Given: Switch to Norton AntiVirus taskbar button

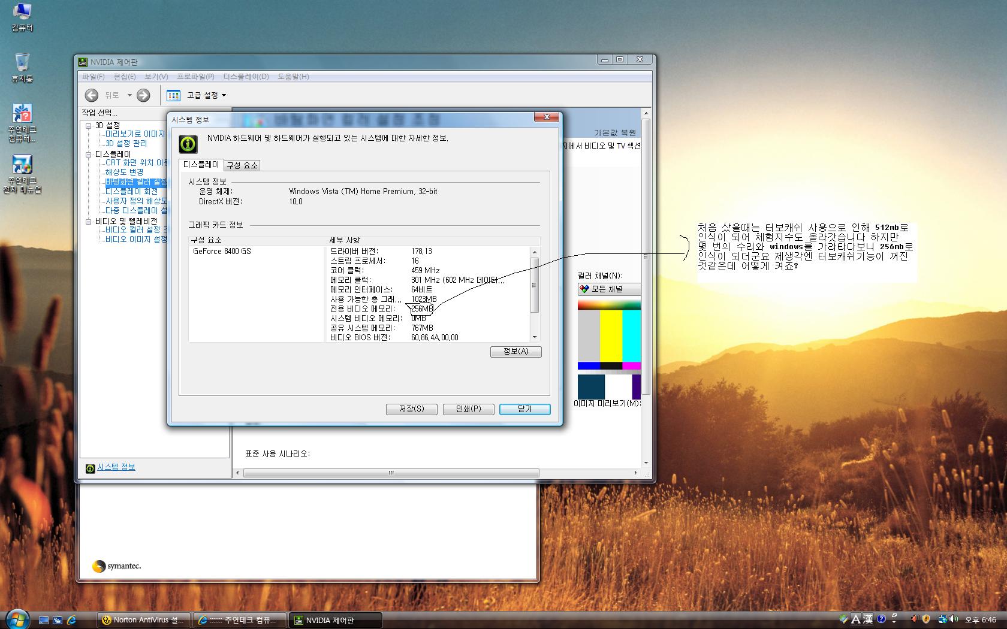Looking at the screenshot, I should point(144,620).
